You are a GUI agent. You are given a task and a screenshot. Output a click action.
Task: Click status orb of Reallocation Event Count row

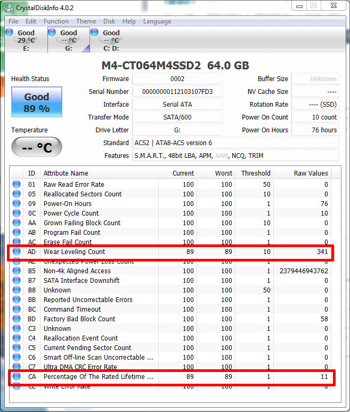(x=17, y=338)
